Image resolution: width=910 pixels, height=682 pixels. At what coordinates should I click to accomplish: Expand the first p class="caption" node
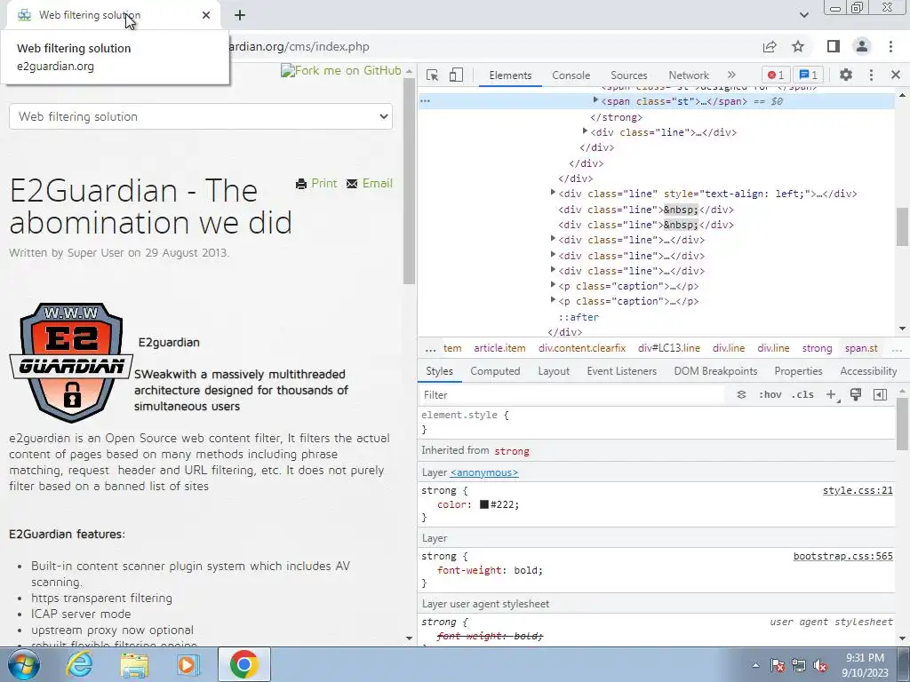coord(553,285)
